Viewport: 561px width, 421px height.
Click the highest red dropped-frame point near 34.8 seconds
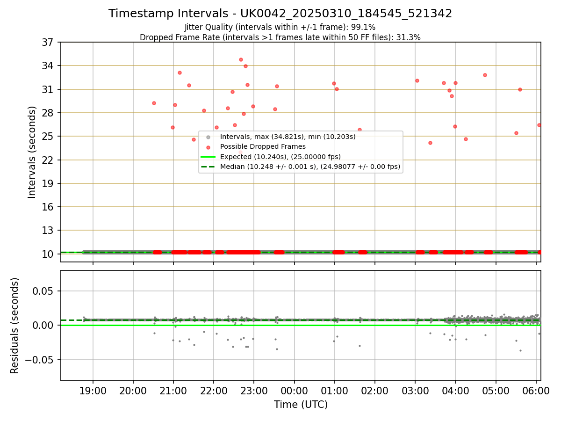click(x=241, y=59)
